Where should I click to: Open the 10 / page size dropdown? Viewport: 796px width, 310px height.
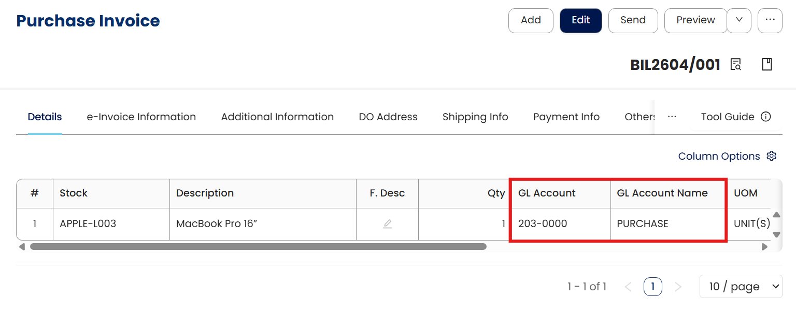tap(741, 286)
